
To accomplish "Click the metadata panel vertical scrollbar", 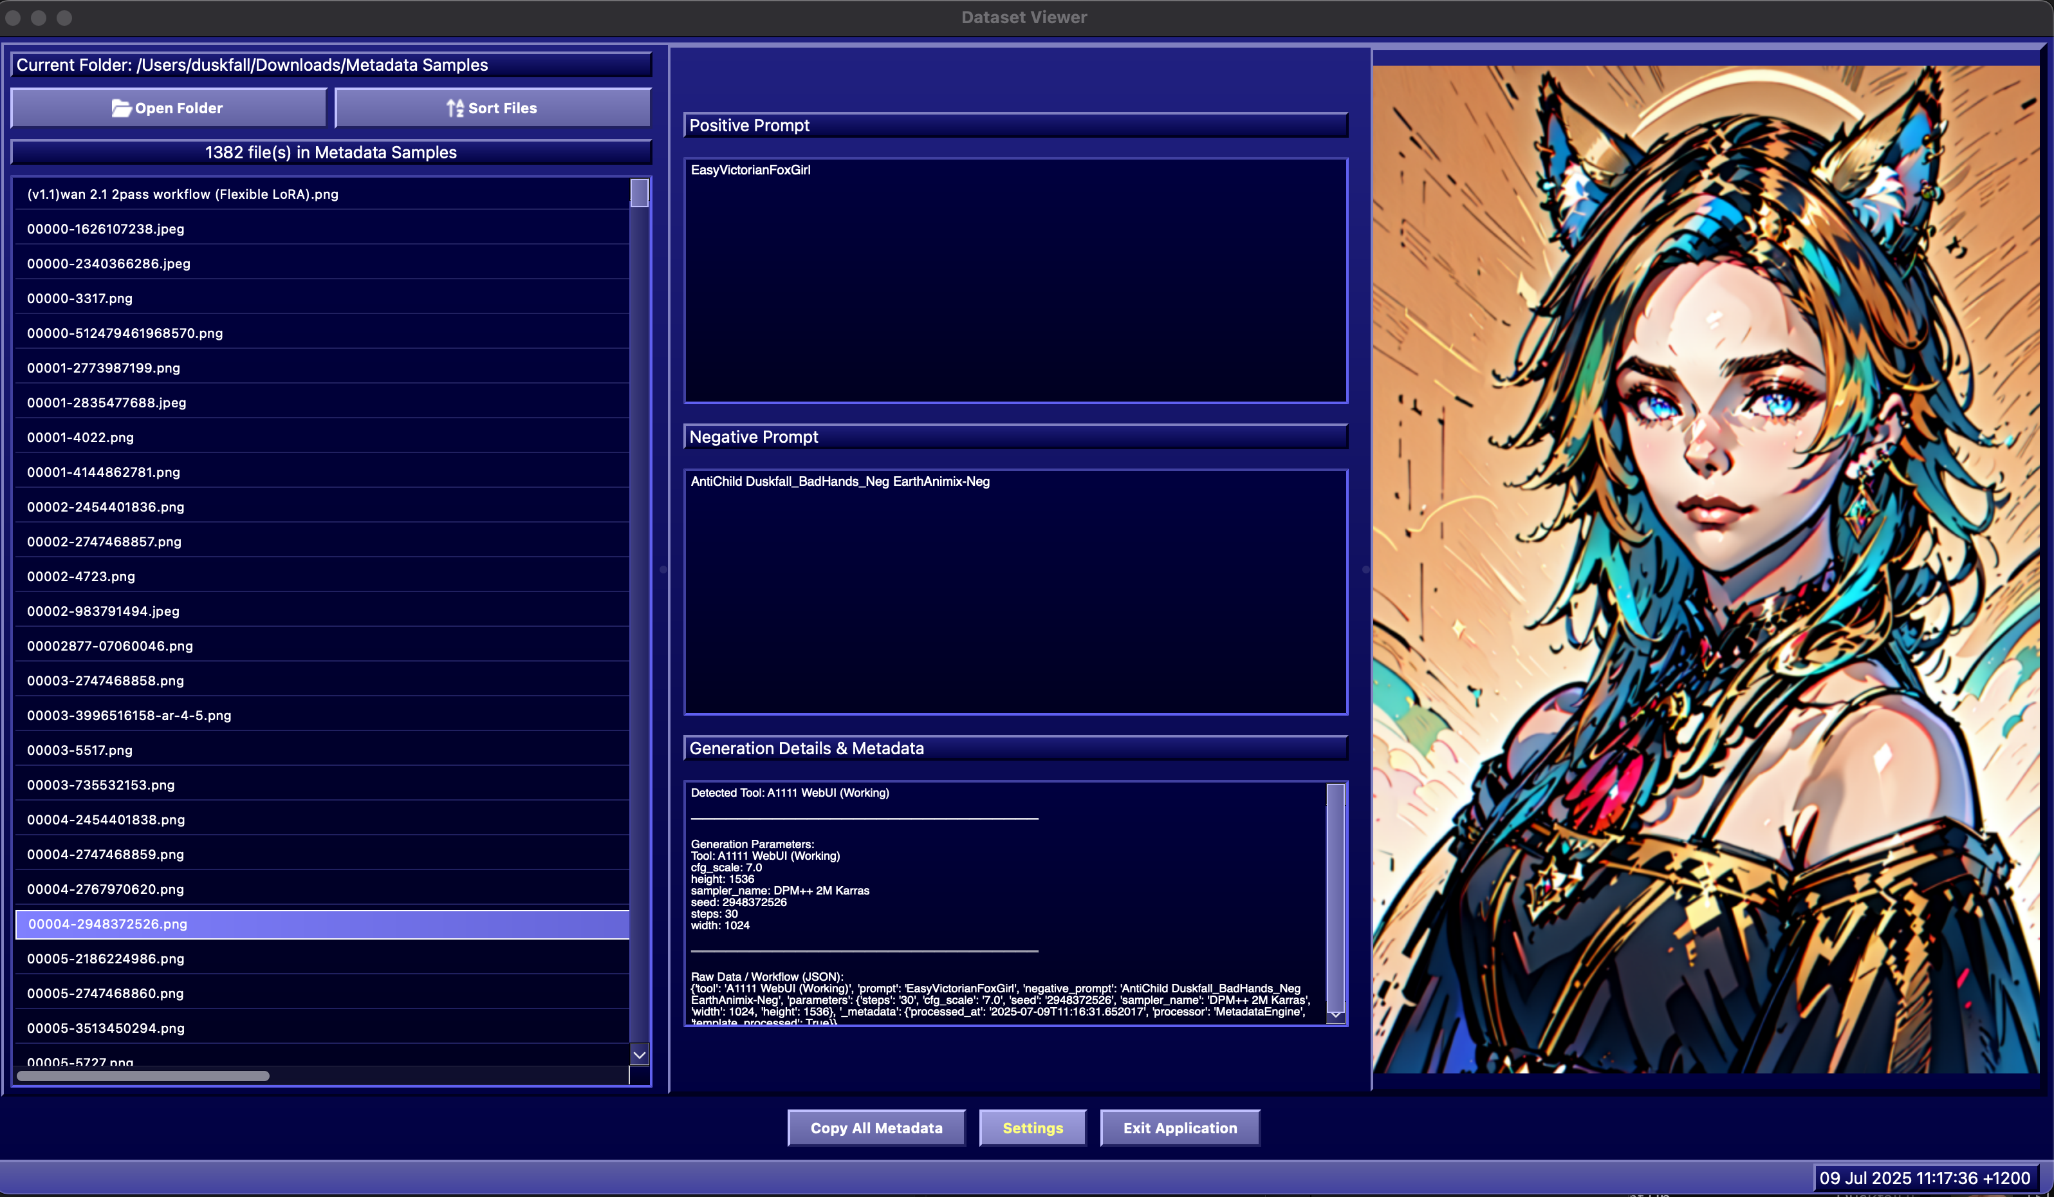I will tap(1335, 897).
